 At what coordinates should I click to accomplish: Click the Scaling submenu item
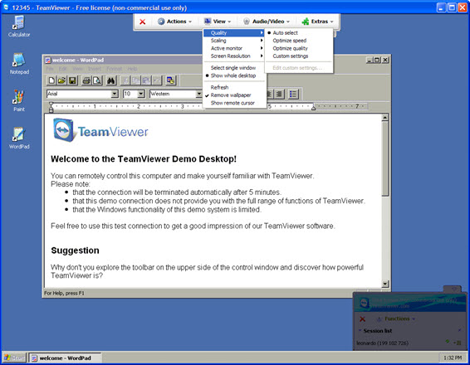pos(234,41)
